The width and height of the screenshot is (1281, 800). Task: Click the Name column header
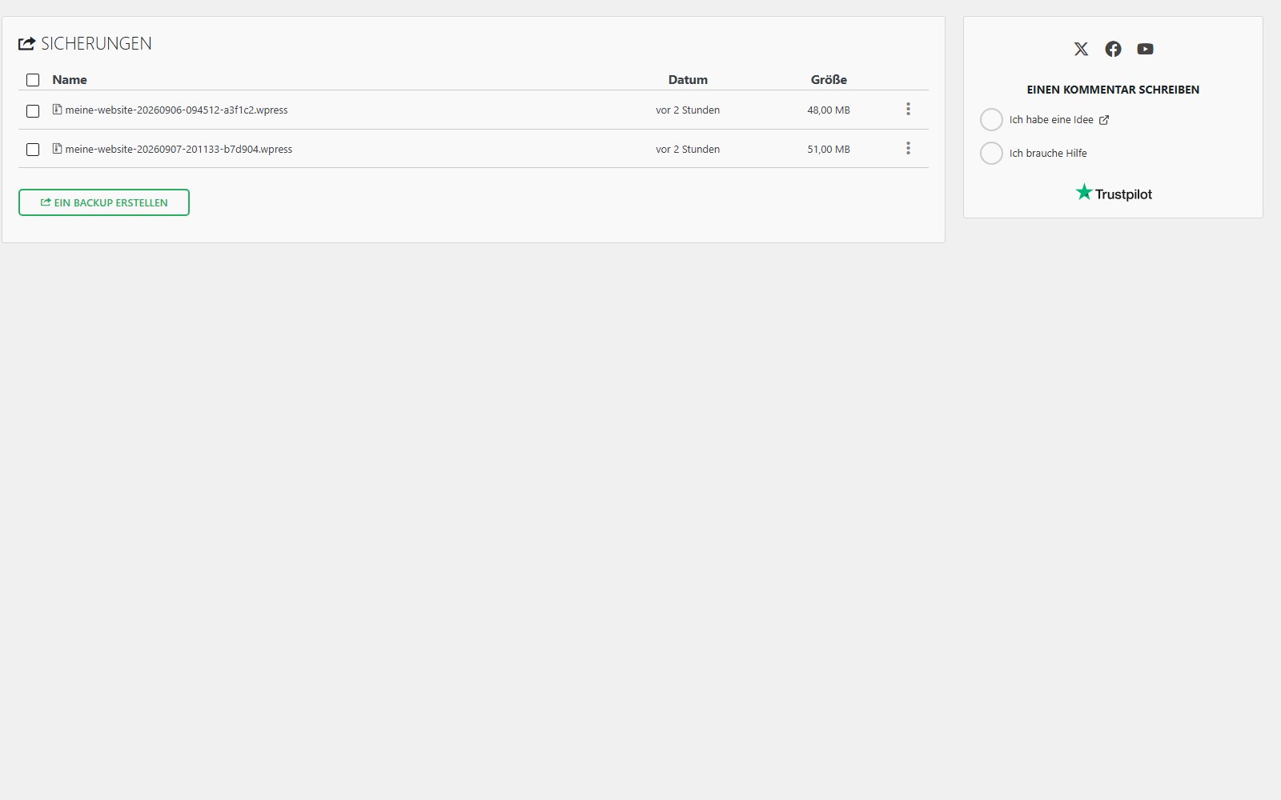point(70,80)
